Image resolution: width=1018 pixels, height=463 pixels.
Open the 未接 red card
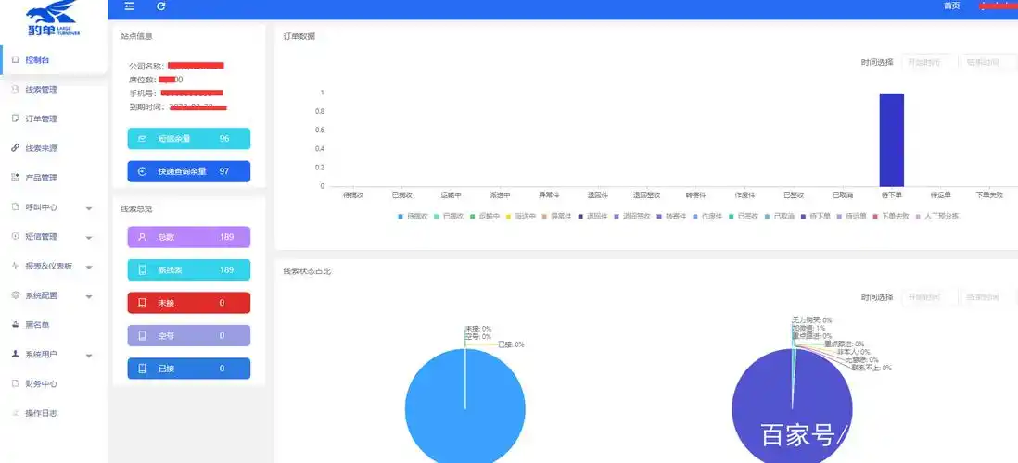click(189, 303)
